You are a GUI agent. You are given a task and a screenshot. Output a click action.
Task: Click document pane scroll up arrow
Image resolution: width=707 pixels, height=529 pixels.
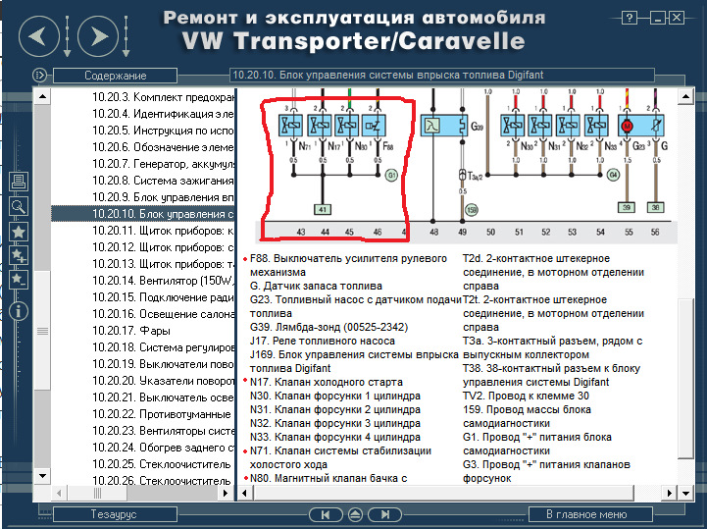coord(685,96)
